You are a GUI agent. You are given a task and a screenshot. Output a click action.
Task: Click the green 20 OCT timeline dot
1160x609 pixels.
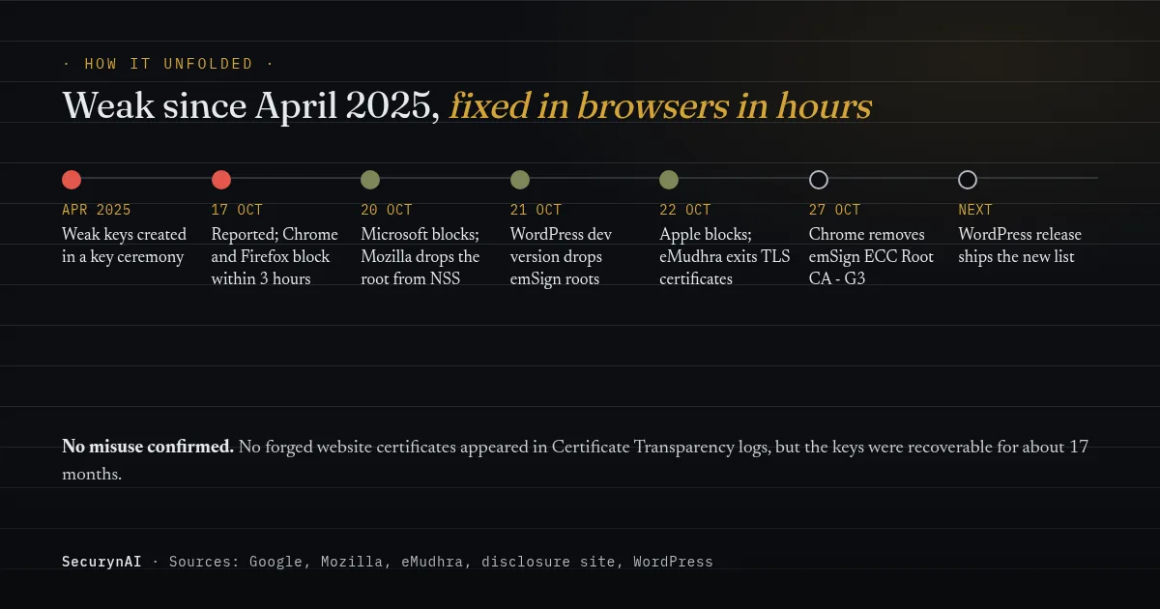coord(370,180)
